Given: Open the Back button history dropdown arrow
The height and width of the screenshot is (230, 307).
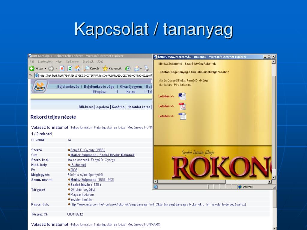Looking at the screenshot, I should coord(46,69).
